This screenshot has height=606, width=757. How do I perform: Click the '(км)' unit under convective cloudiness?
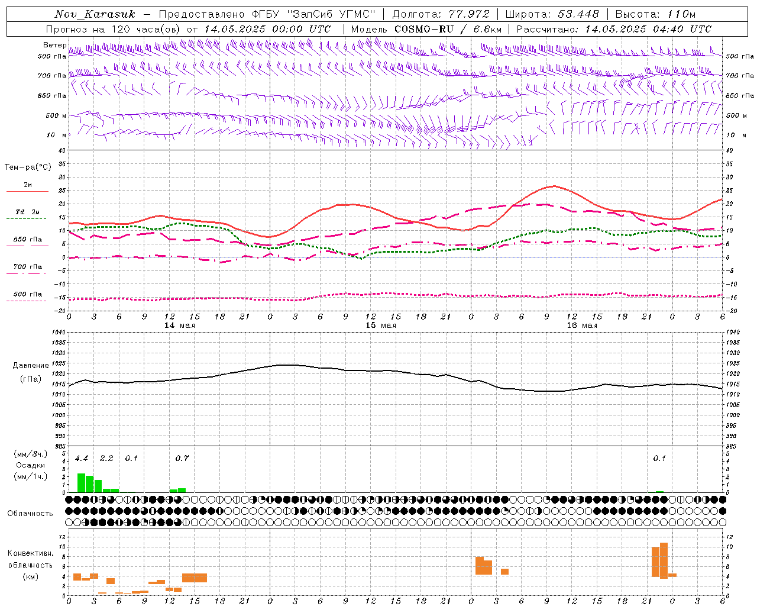coord(30,576)
